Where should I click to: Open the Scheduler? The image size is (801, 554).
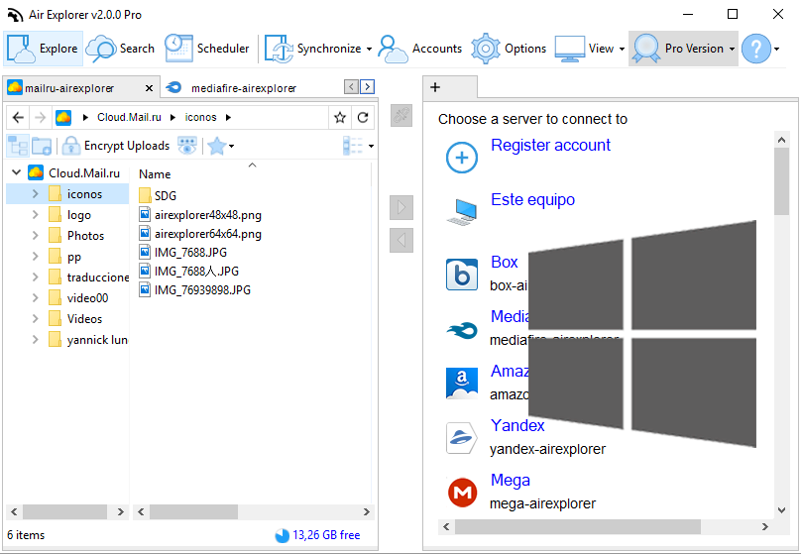pyautogui.click(x=207, y=49)
